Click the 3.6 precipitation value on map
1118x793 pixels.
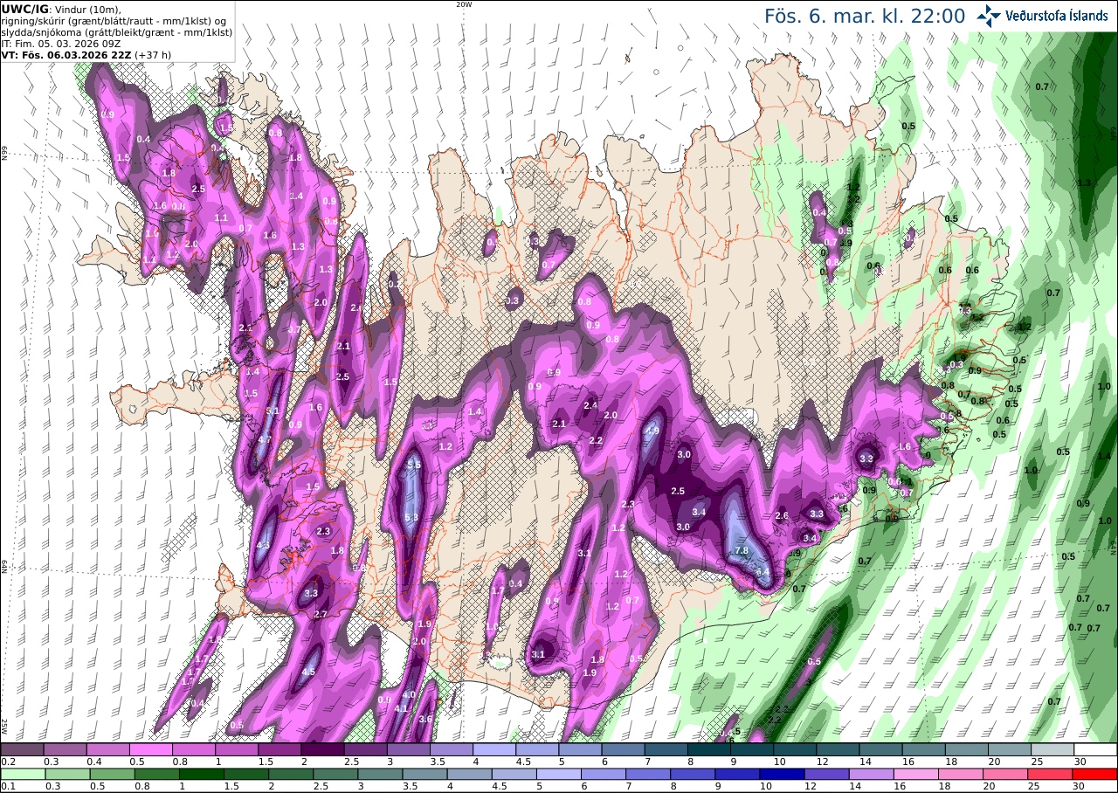click(x=426, y=720)
